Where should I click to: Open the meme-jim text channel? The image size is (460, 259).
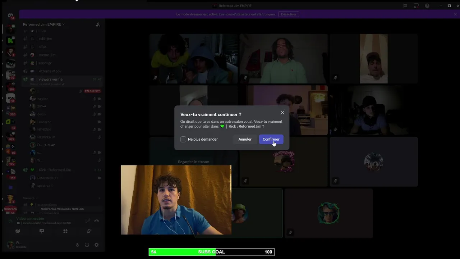coord(63,55)
